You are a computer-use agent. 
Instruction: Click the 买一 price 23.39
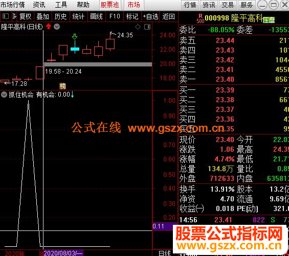coord(225,90)
